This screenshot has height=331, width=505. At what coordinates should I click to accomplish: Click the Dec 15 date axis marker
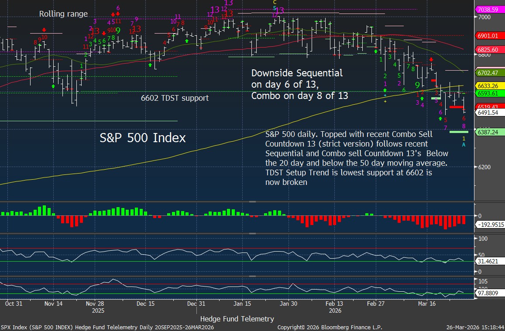(x=145, y=304)
